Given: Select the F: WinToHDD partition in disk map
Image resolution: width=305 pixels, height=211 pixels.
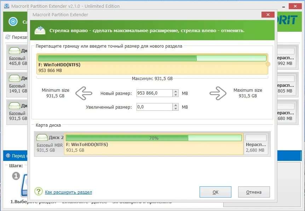Looking at the screenshot, I should tap(154, 144).
